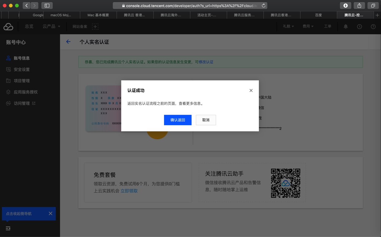The image size is (381, 237).
Task: Toggle Safari sidebar button
Action: [47, 5]
